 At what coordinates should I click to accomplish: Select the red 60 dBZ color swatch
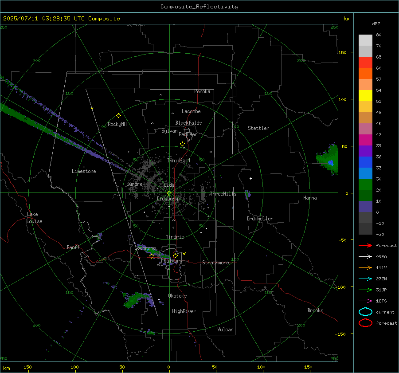coord(365,62)
